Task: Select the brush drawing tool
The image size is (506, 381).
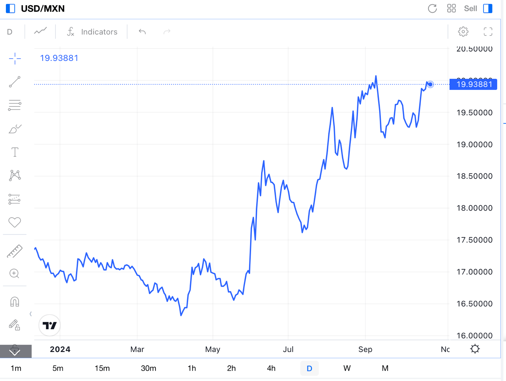Action: pos(15,129)
